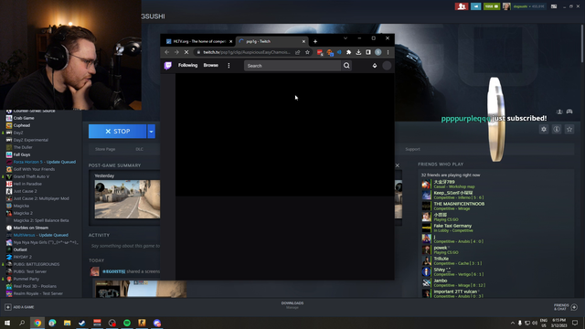Open the Steam Downloads manager
The image size is (585, 329).
tap(292, 305)
